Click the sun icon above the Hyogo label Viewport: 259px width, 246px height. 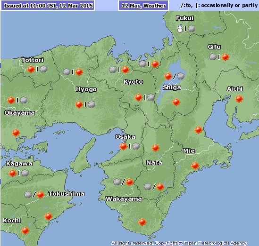(x=79, y=72)
